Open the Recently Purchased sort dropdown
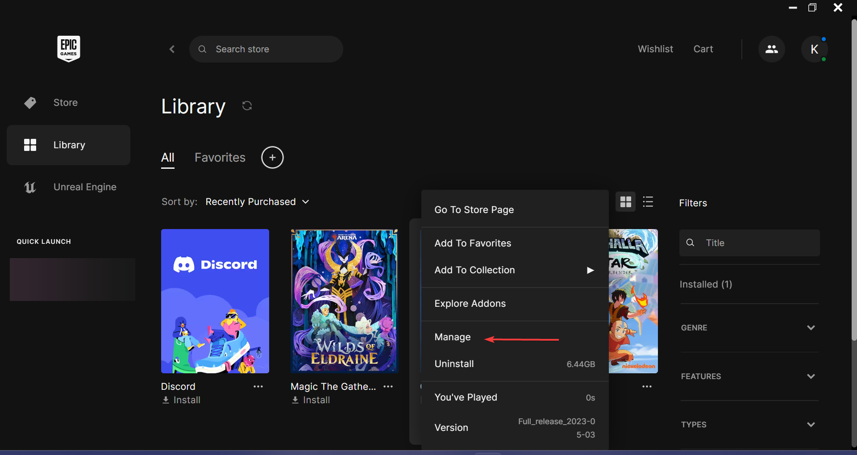Viewport: 857px width, 455px height. coord(257,201)
